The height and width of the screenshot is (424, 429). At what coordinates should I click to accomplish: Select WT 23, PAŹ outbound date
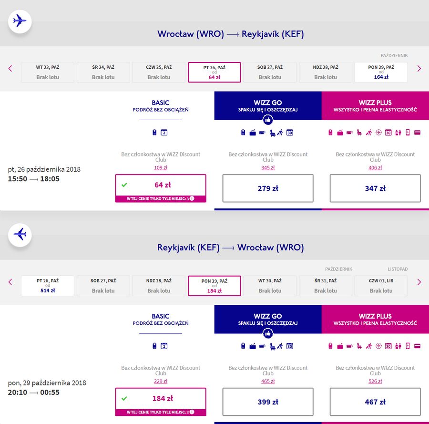[48, 72]
